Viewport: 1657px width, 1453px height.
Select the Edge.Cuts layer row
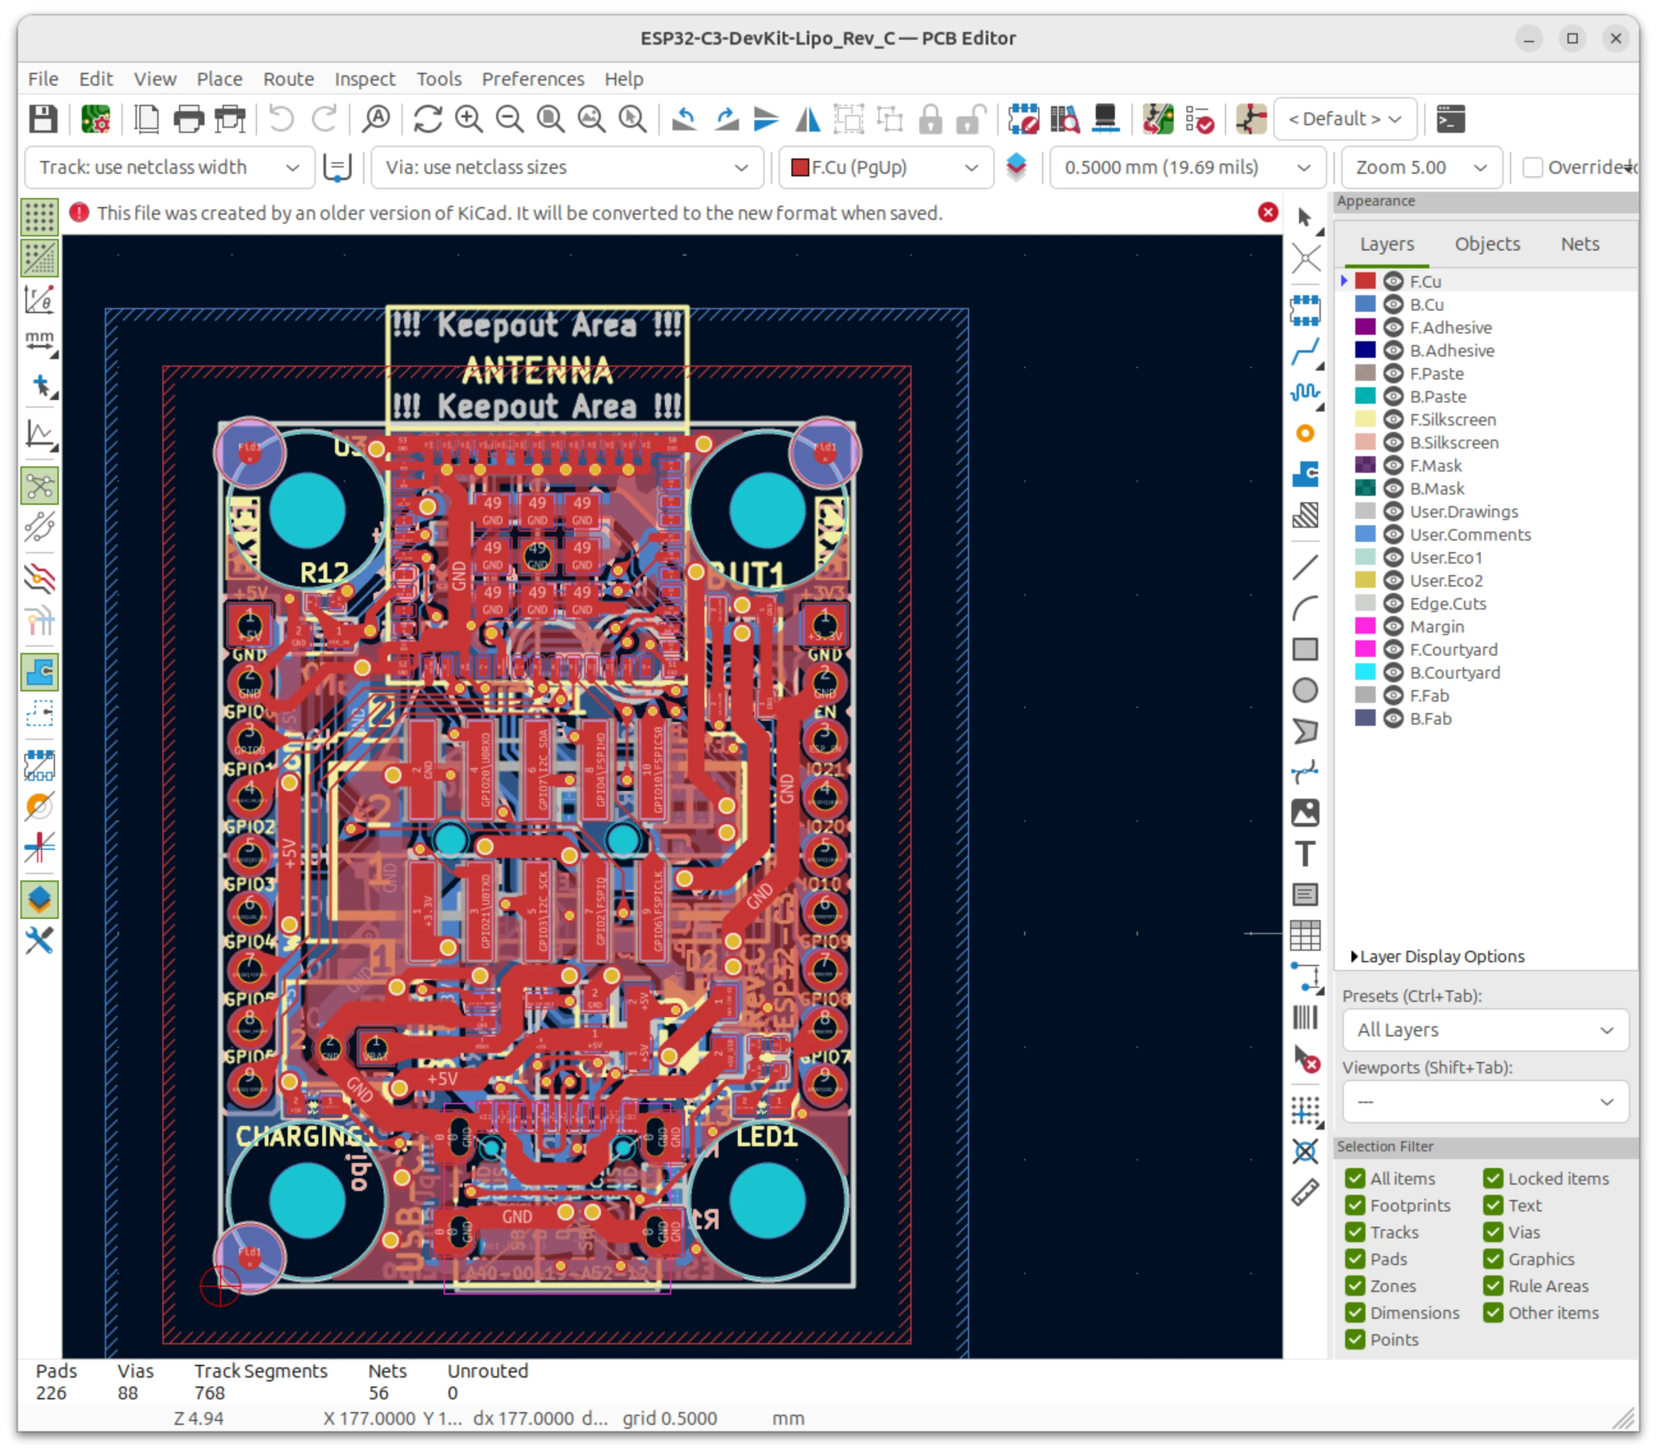[x=1447, y=604]
